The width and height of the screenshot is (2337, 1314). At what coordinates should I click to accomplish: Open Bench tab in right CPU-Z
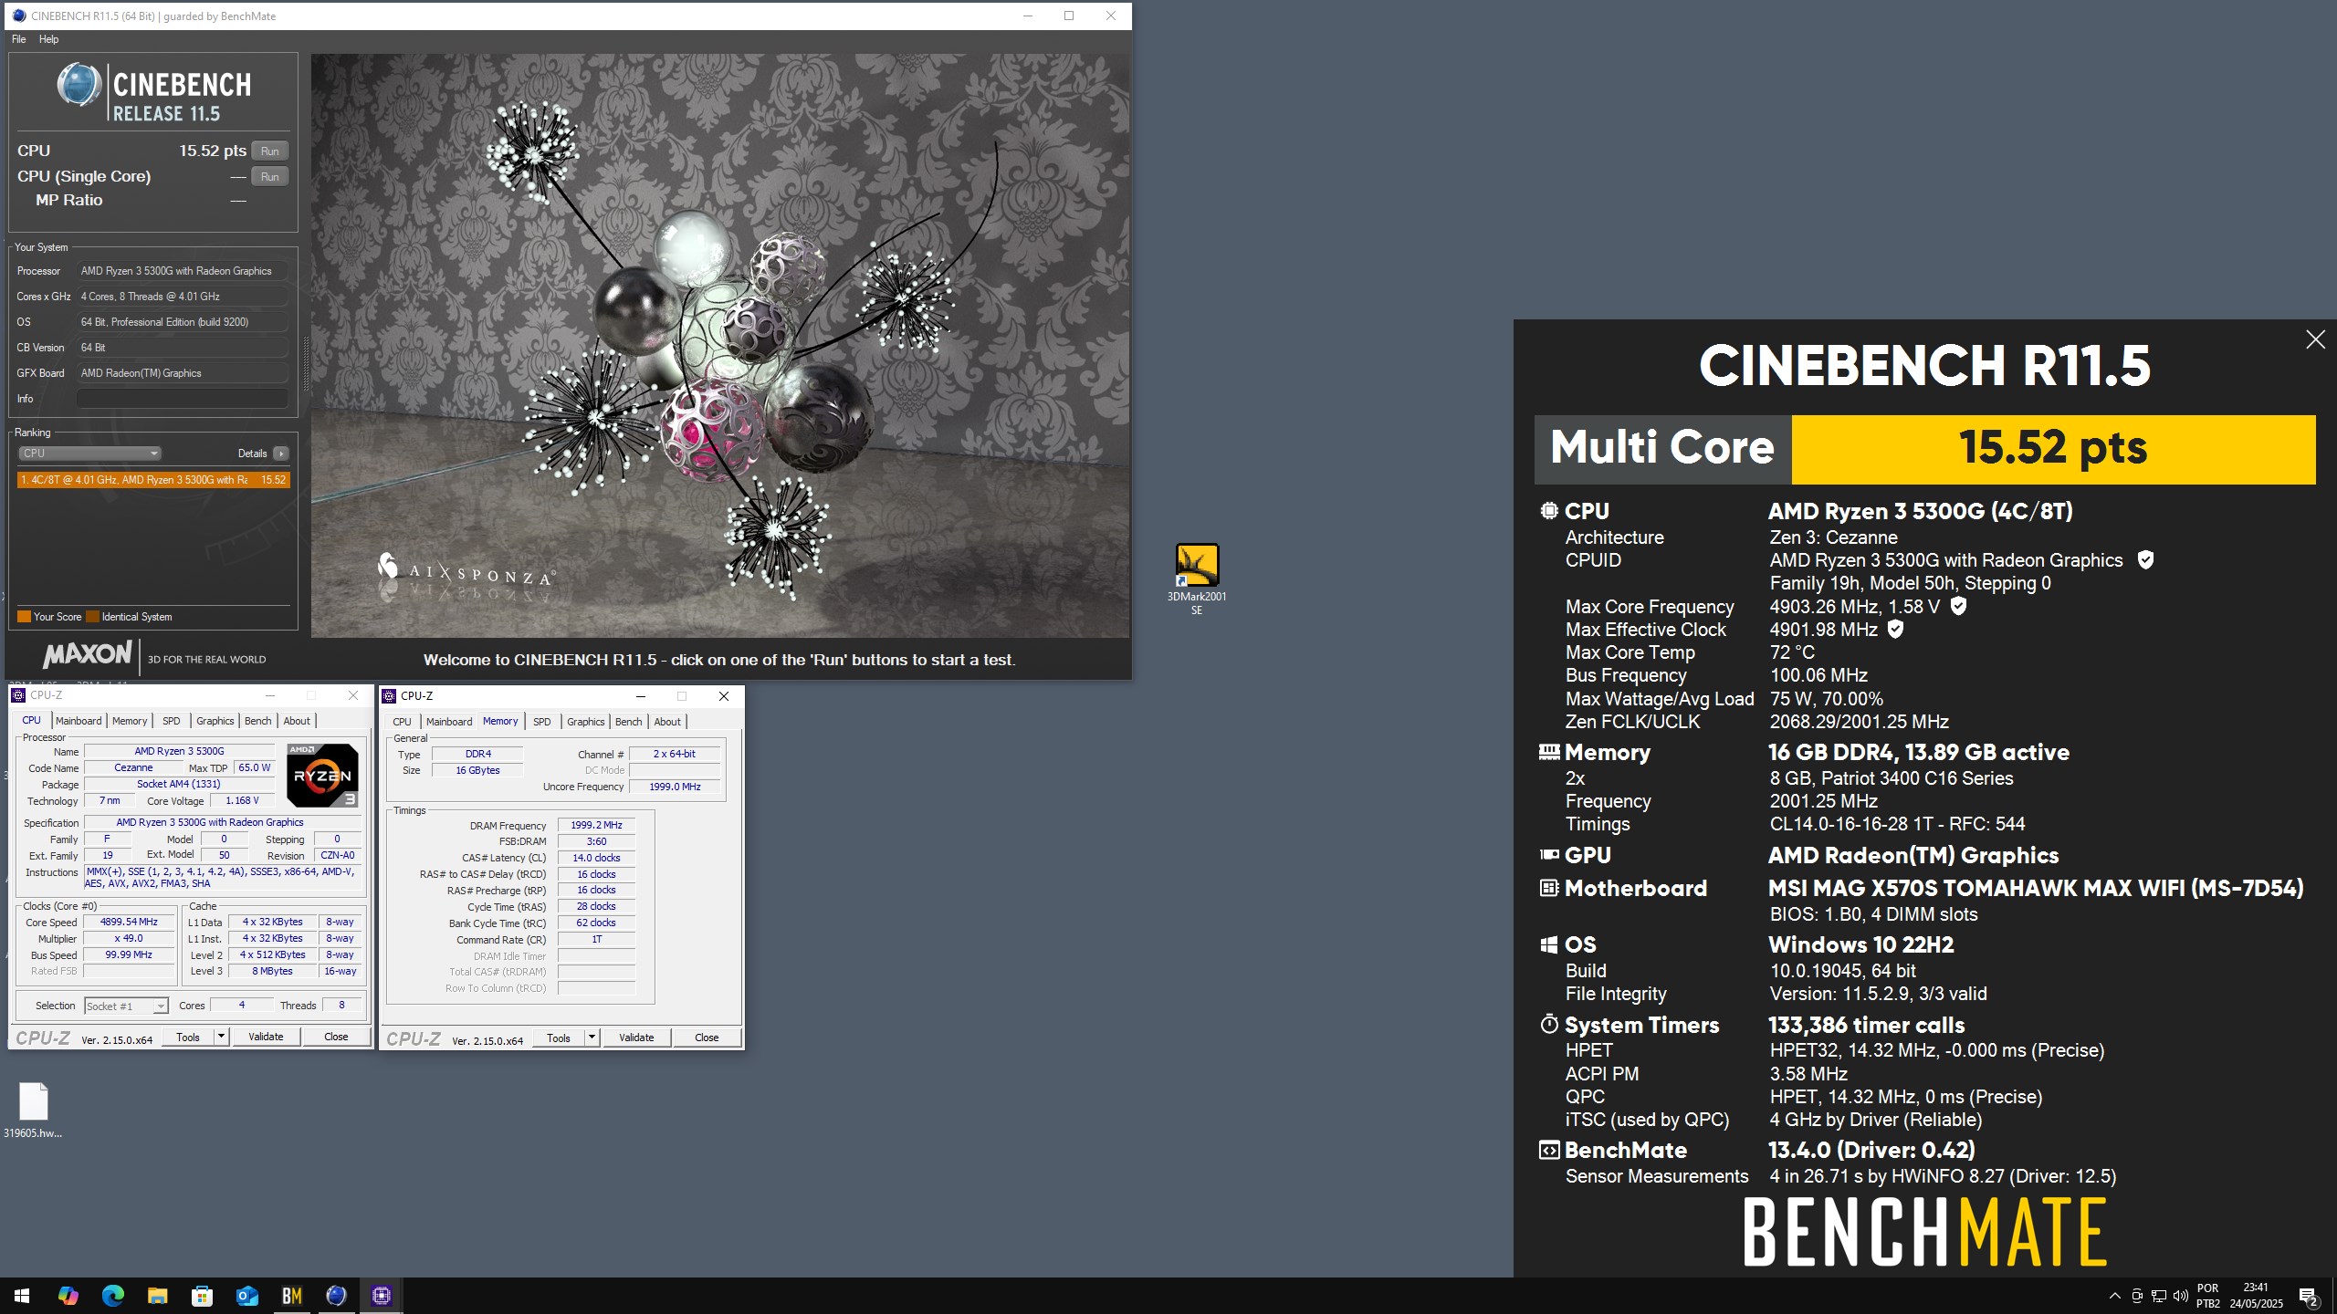coord(629,722)
